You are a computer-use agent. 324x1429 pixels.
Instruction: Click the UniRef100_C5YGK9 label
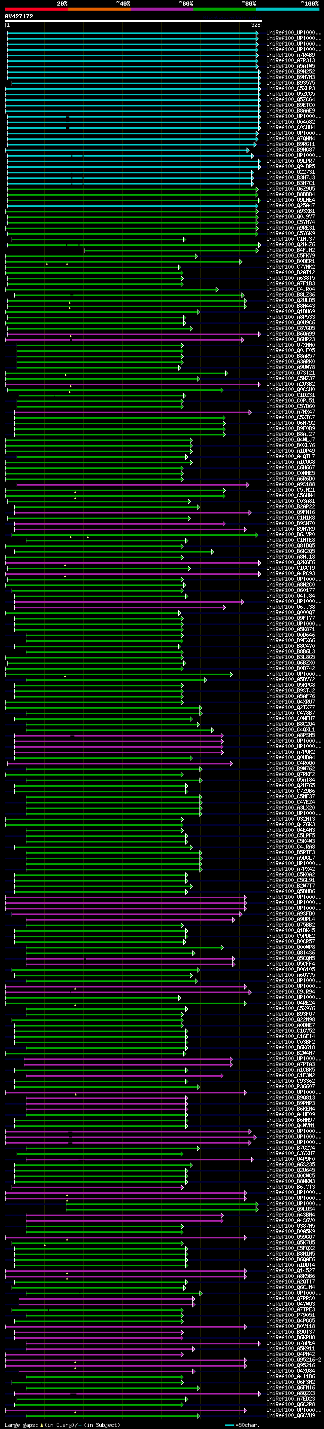click(291, 234)
